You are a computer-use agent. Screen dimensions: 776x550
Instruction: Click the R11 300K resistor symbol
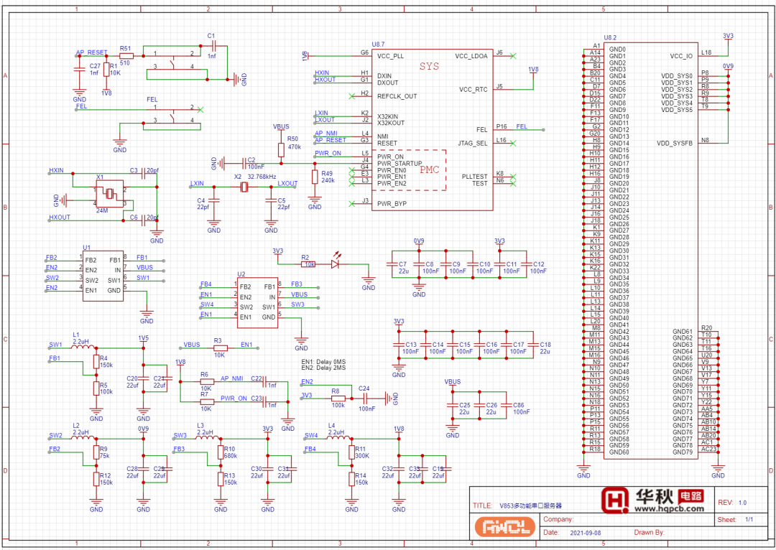[351, 452]
